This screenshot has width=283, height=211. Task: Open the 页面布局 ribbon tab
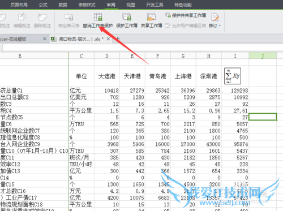(19, 5)
